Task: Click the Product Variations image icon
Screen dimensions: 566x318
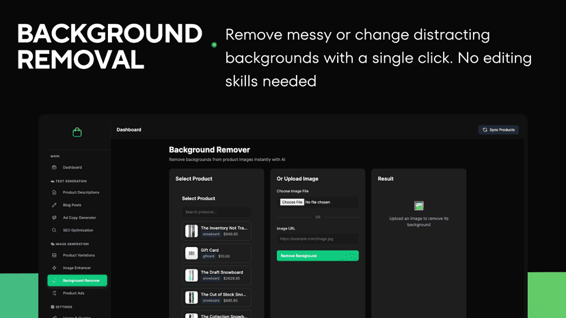Action: click(x=54, y=255)
